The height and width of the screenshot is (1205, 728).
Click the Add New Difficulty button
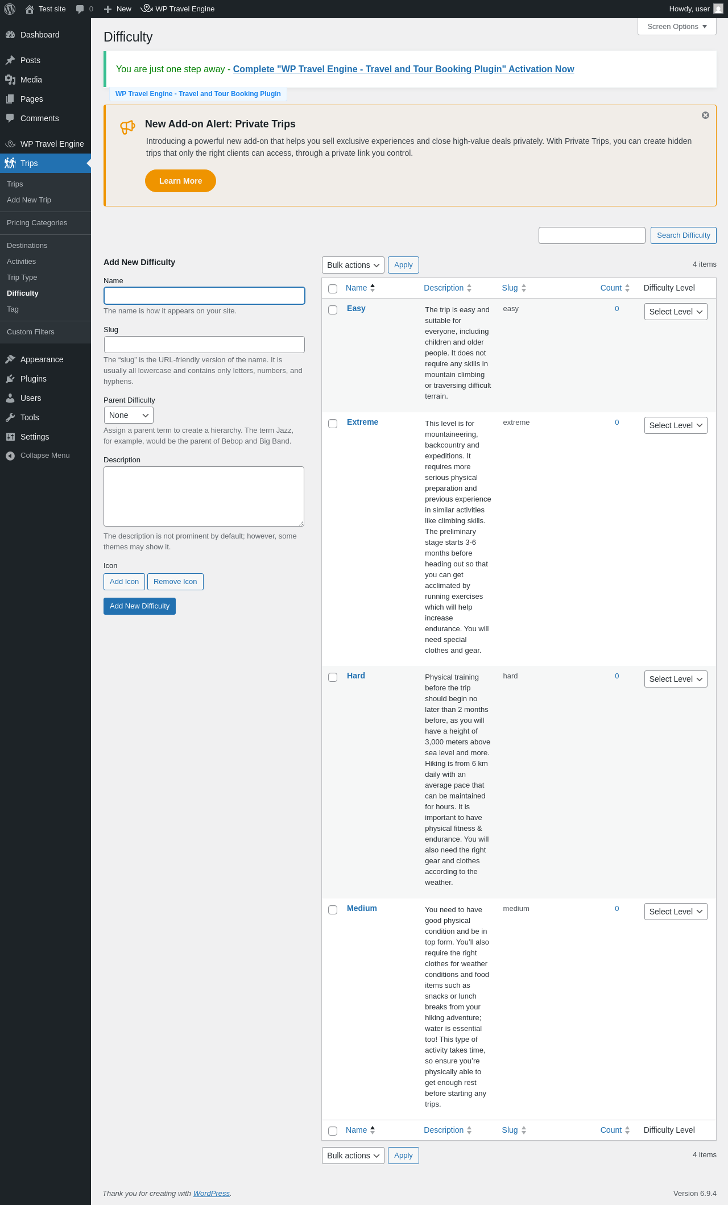139,606
